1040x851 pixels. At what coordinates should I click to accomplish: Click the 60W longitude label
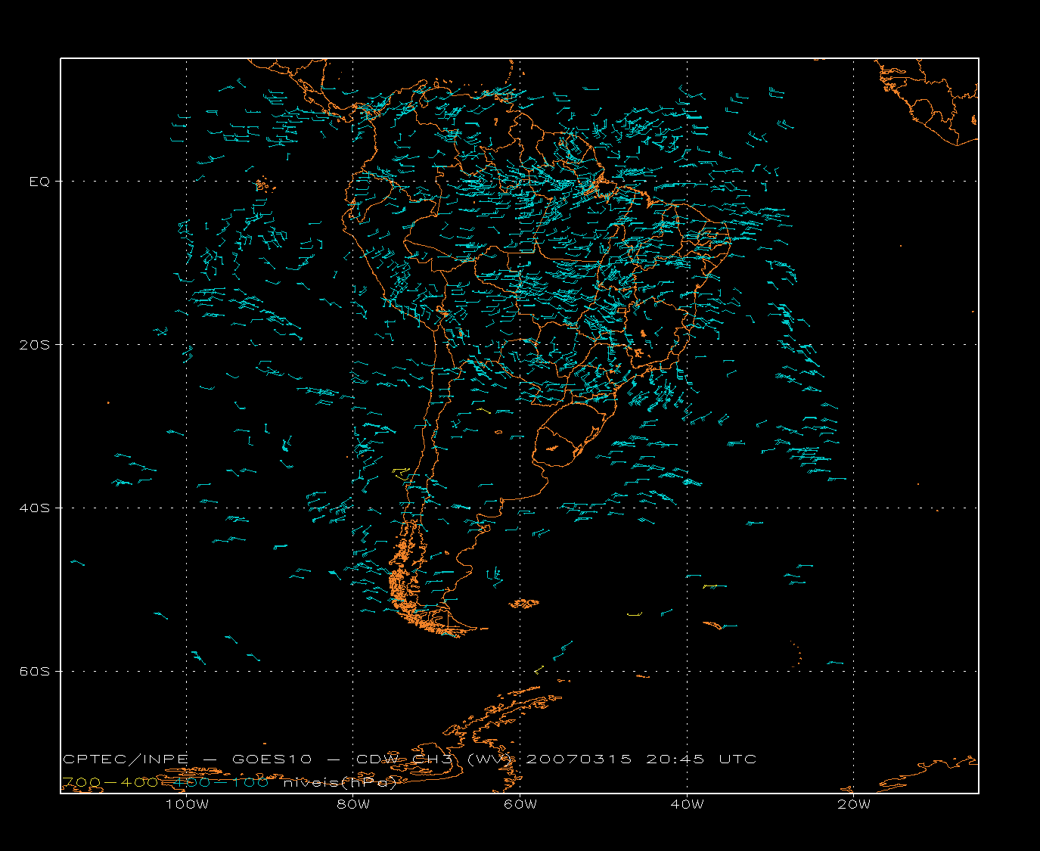coord(520,804)
